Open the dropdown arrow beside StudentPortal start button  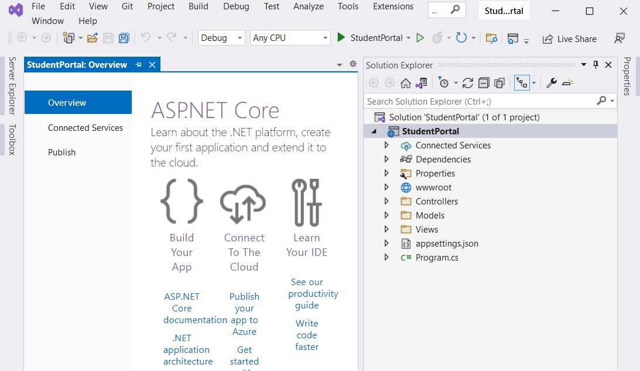408,39
